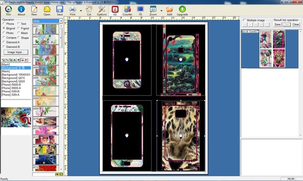The width and height of the screenshot is (303, 181).
Task: Select the r004 background thumbnail
Action: click(47, 60)
